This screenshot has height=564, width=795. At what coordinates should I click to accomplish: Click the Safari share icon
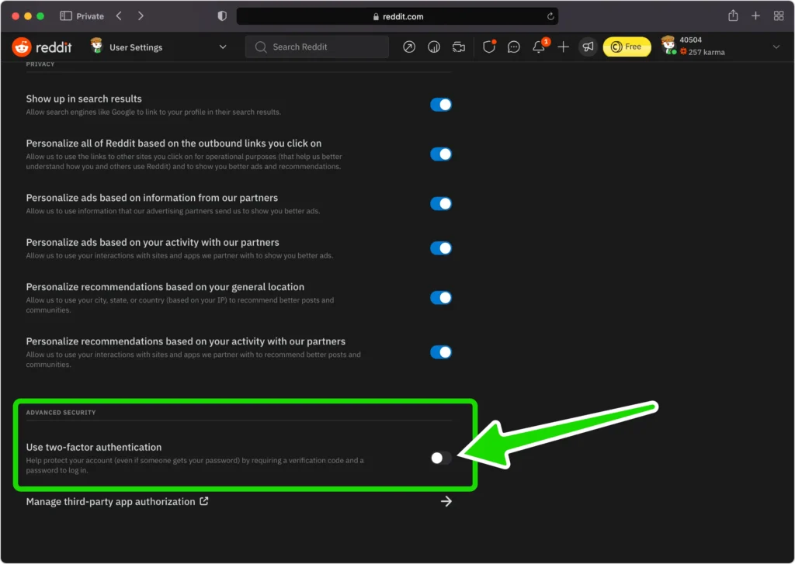point(733,16)
